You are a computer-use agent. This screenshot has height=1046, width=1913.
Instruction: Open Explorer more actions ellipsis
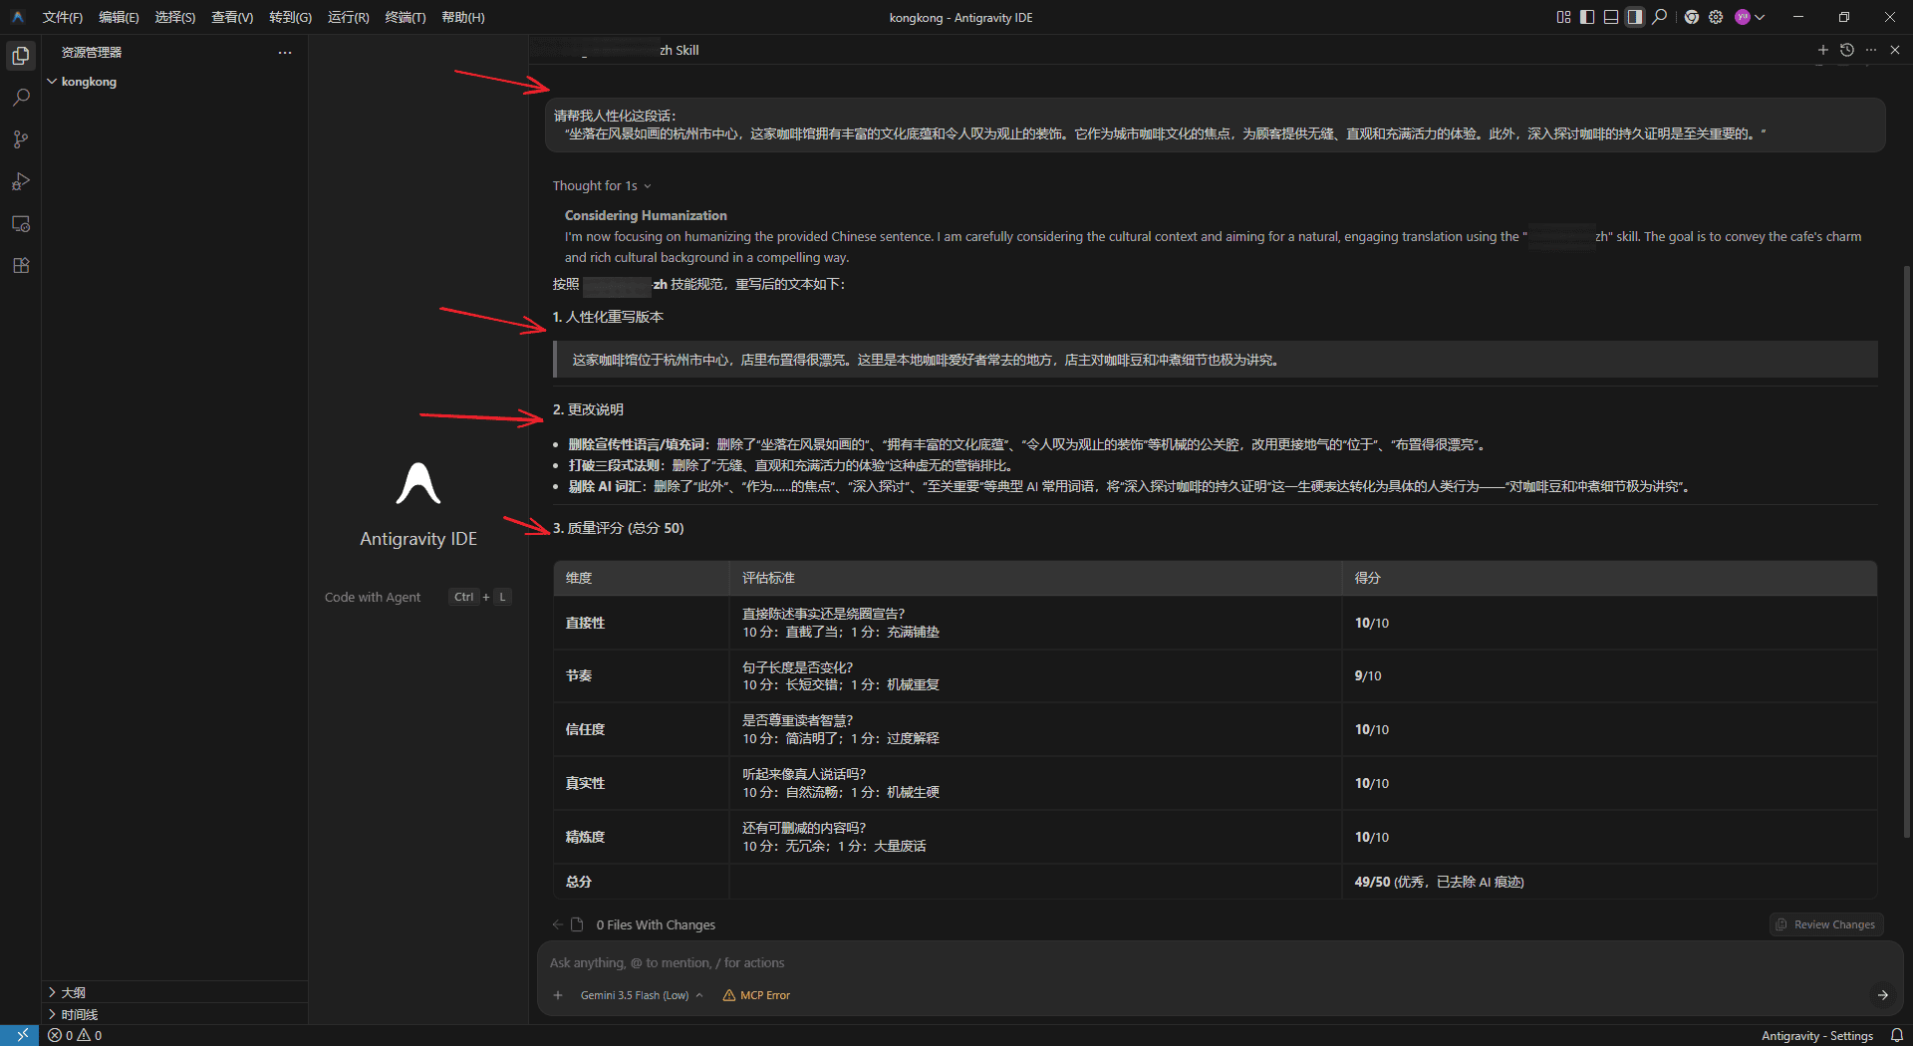coord(285,52)
